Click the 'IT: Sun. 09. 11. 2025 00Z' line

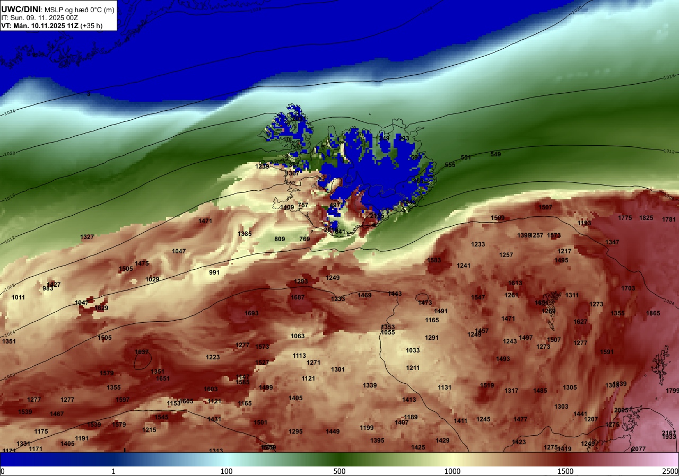coord(40,17)
